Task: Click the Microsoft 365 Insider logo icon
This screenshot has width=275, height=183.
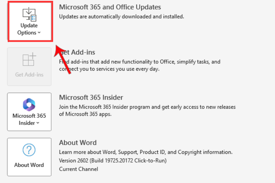Action: coord(29,104)
